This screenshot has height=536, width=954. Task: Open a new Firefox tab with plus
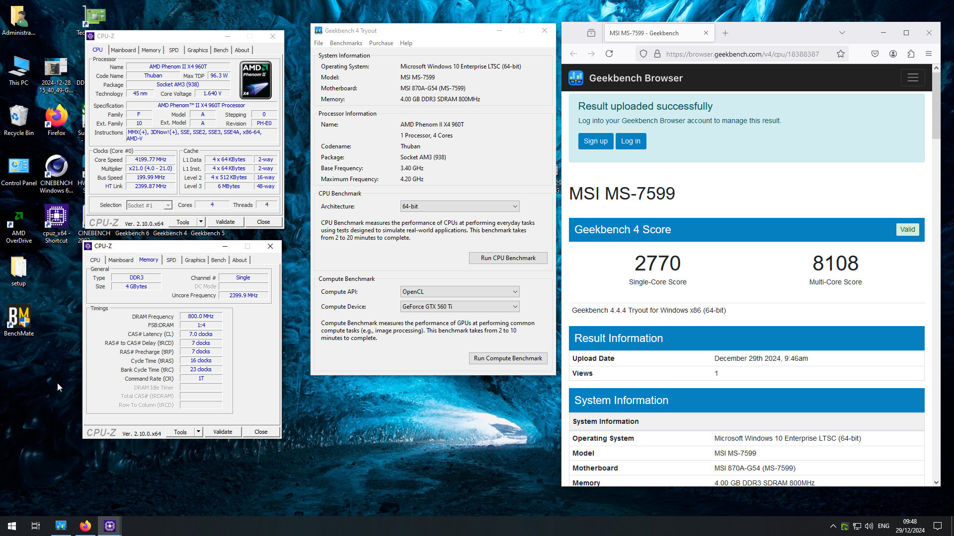725,33
